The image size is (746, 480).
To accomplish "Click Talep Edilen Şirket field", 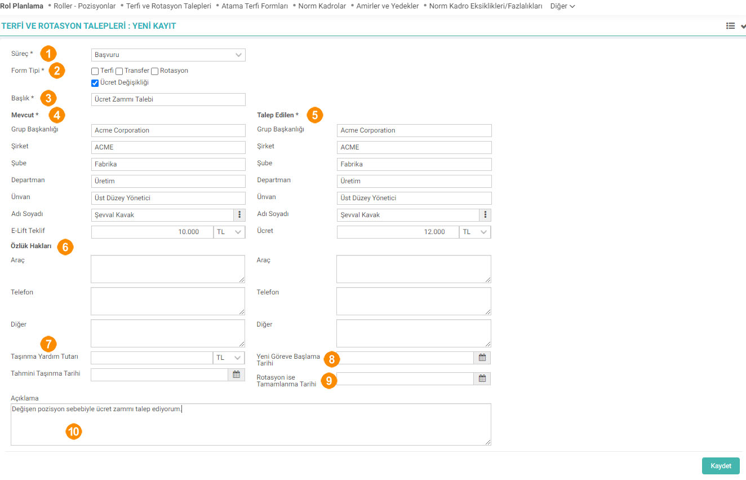I will [414, 147].
